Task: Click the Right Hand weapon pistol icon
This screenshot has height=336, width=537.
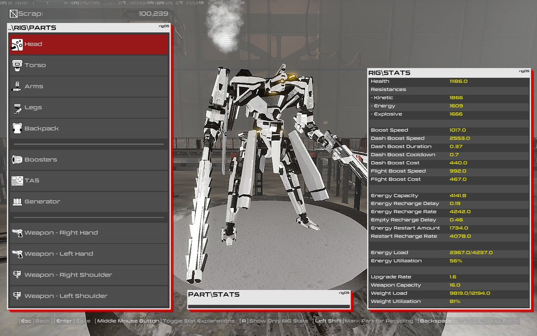Action: point(17,233)
